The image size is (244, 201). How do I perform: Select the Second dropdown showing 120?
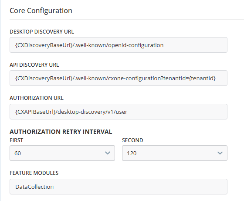click(175, 153)
